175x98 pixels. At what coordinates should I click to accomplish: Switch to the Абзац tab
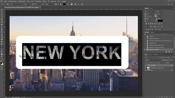click(x=151, y=8)
